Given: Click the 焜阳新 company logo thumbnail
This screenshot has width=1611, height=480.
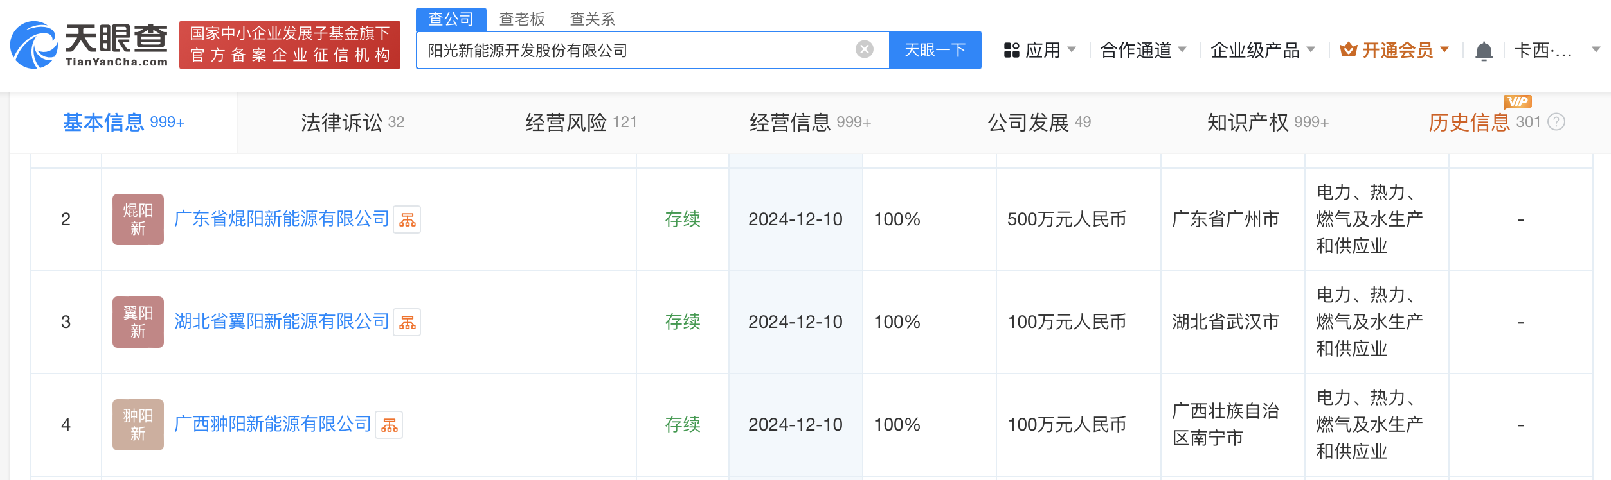Looking at the screenshot, I should click(x=138, y=219).
